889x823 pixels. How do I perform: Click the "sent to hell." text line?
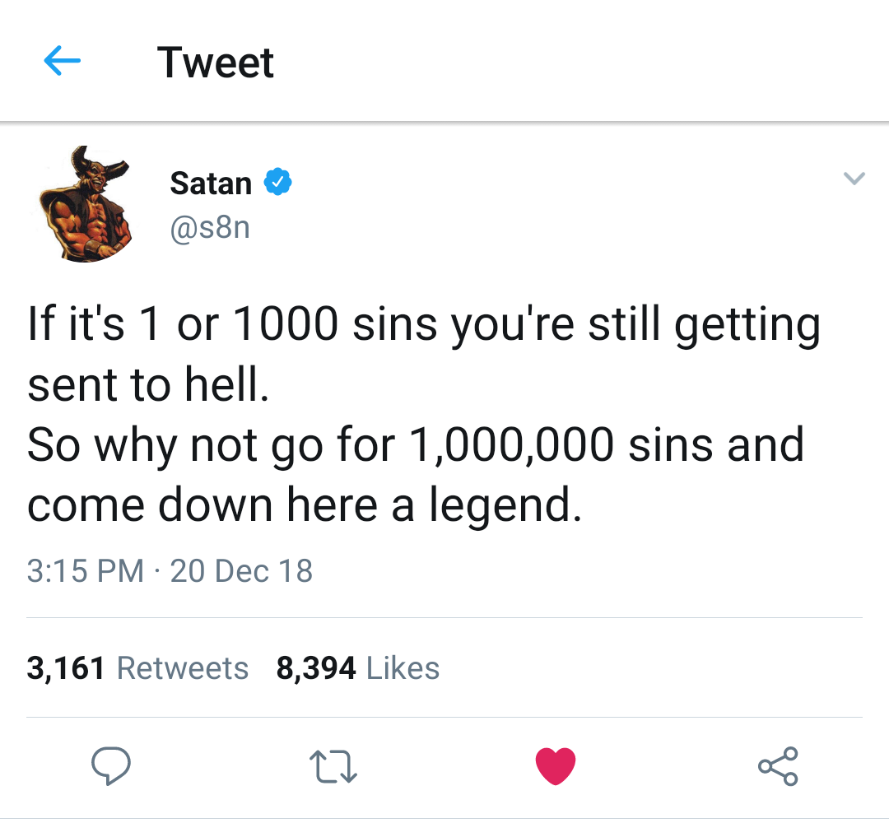pos(148,385)
